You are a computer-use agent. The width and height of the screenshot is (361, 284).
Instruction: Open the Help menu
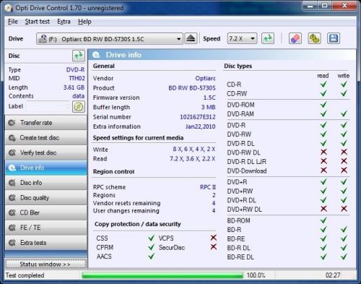click(84, 22)
